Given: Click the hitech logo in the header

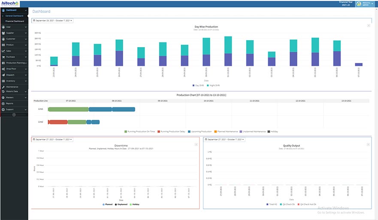Looking at the screenshot, I should coord(10,3).
